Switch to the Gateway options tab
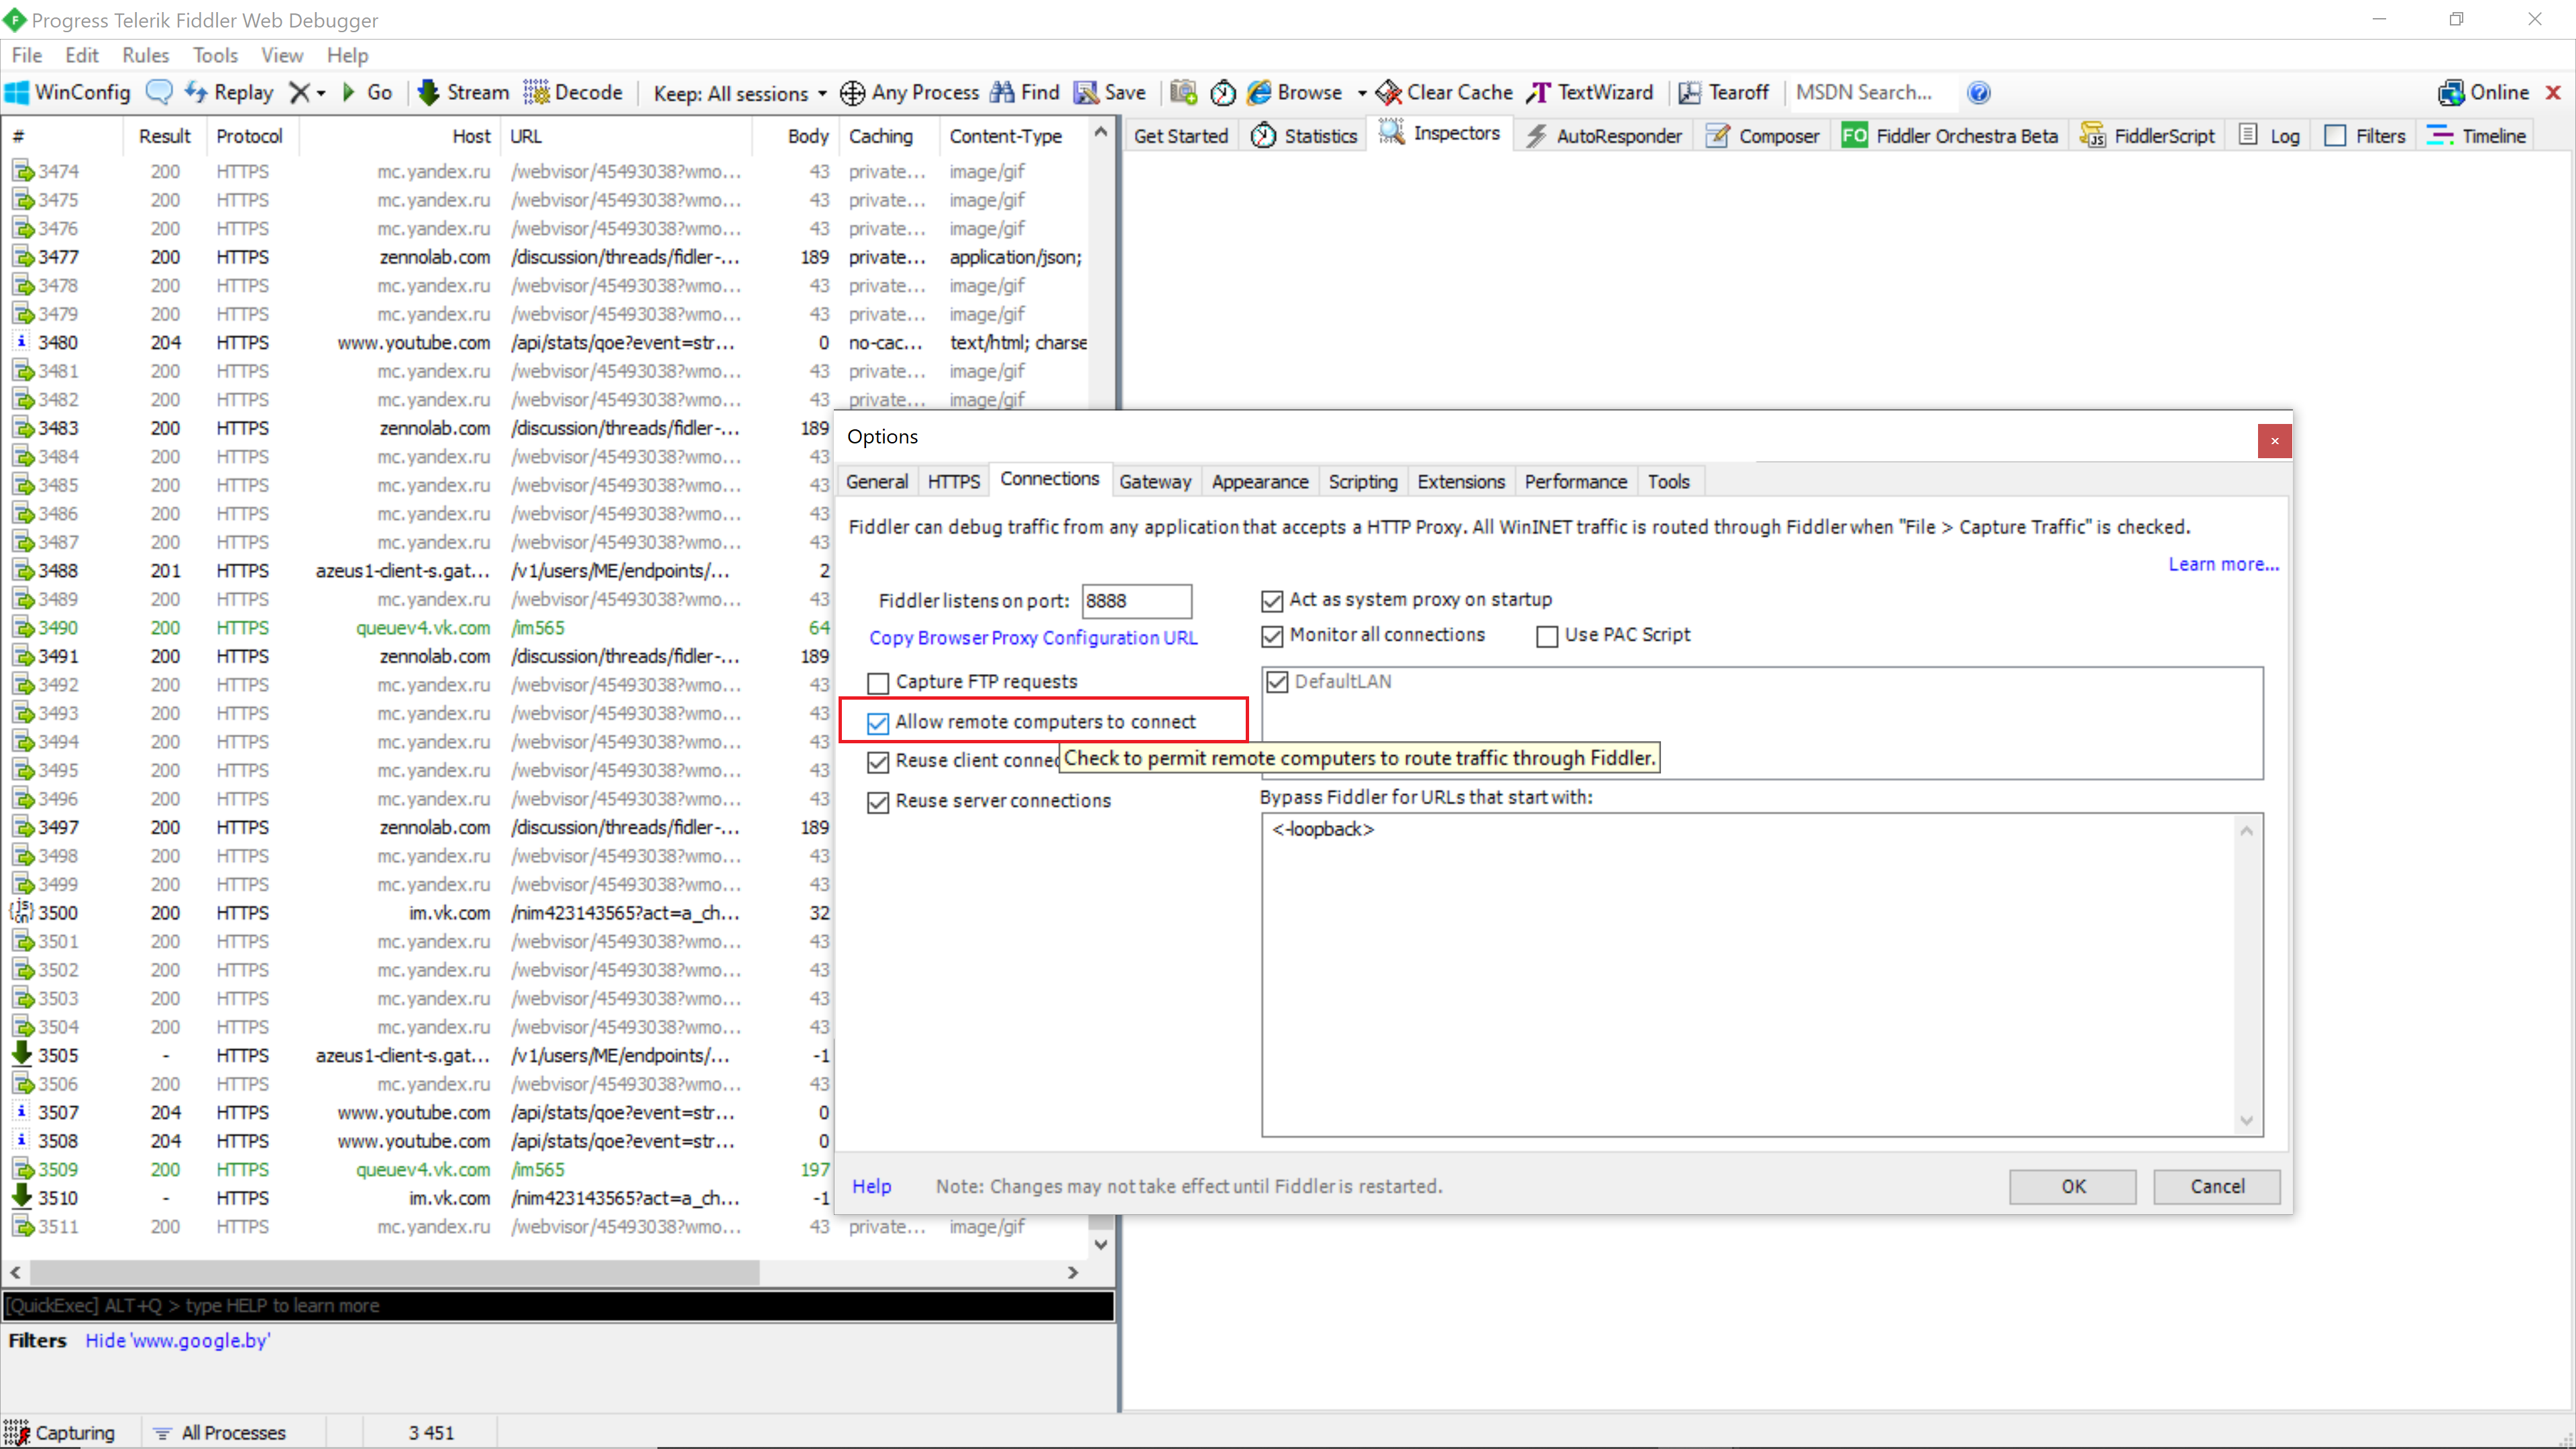 pyautogui.click(x=1155, y=481)
